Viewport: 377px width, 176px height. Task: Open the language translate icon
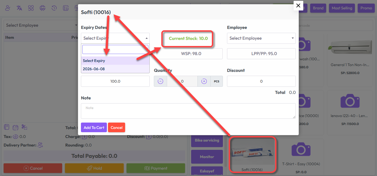coord(19,8)
